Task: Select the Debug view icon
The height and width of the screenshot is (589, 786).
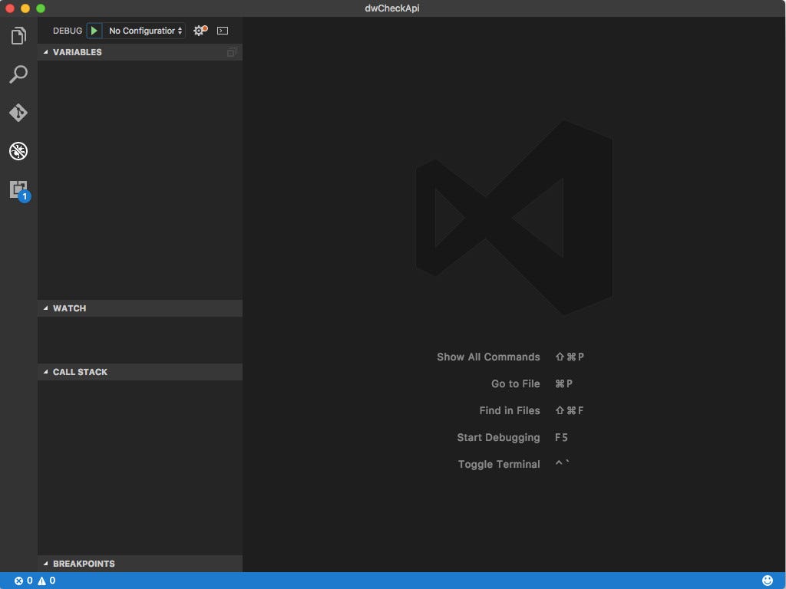Action: click(18, 151)
